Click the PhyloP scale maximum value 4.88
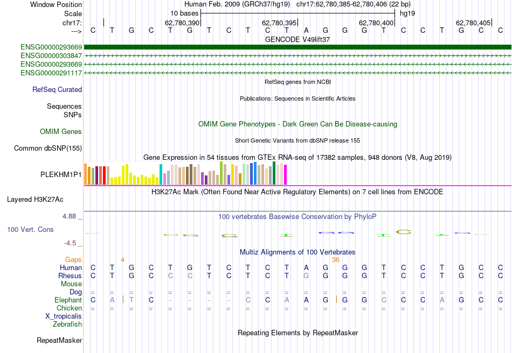The height and width of the screenshot is (353, 512). 69,216
